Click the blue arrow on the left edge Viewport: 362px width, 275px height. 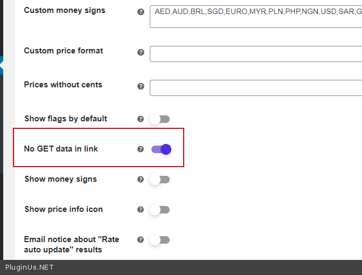pos(2,65)
